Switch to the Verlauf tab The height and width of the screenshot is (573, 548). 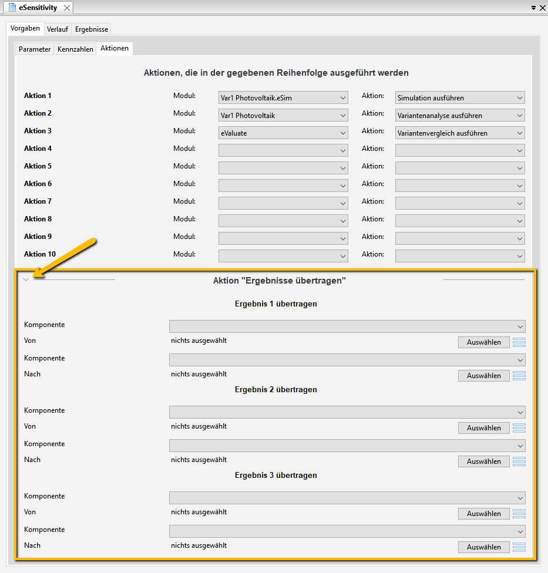pos(58,29)
